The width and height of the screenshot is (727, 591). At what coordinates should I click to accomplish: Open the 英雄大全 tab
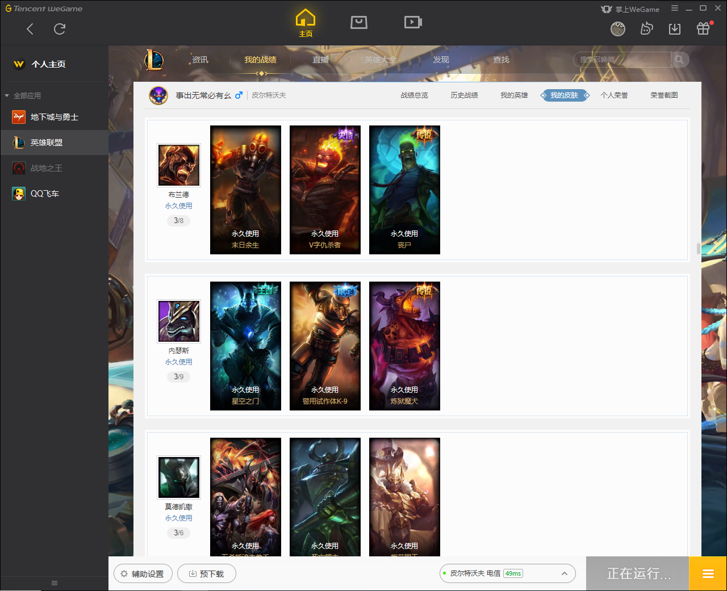[381, 60]
